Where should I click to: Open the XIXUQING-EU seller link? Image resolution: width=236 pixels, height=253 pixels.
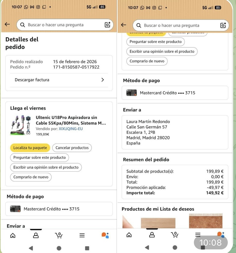pos(71,129)
